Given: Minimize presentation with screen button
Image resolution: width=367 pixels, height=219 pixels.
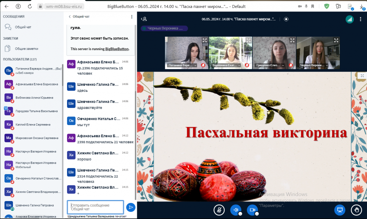Looking at the screenshot, I should coord(340,210).
